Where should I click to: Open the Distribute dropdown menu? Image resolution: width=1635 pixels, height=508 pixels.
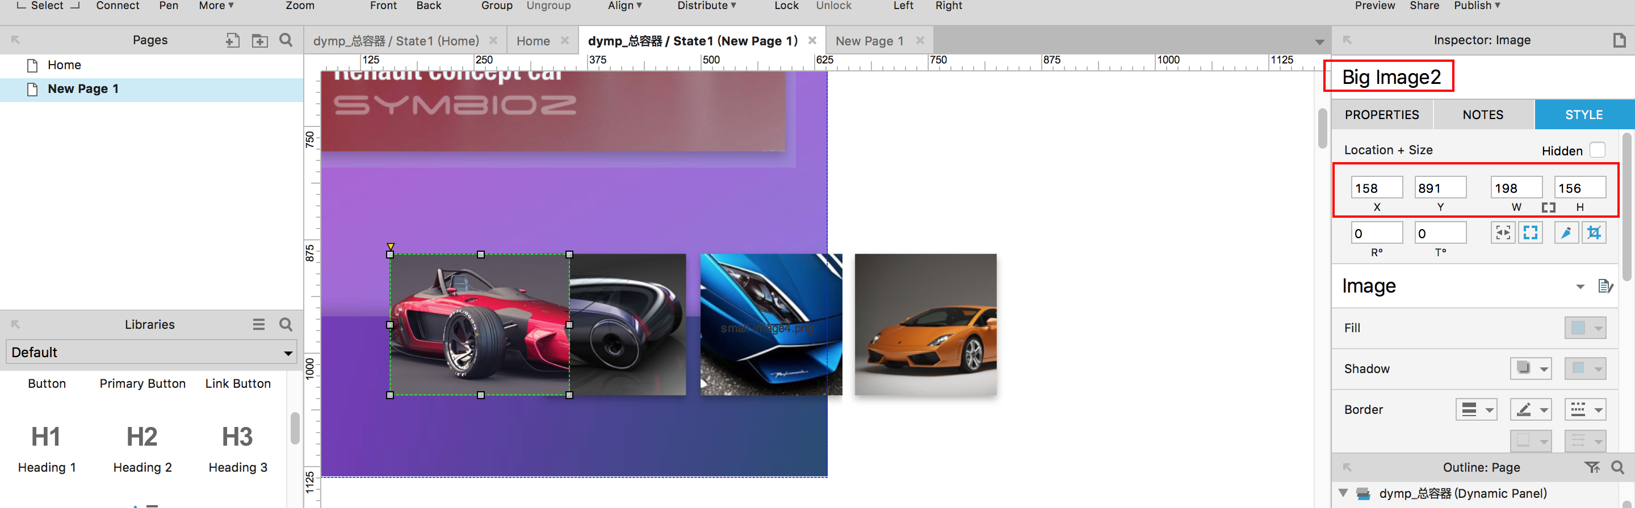coord(706,6)
